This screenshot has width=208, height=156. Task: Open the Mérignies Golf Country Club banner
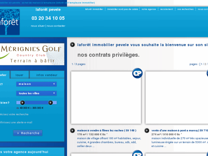point(32,54)
